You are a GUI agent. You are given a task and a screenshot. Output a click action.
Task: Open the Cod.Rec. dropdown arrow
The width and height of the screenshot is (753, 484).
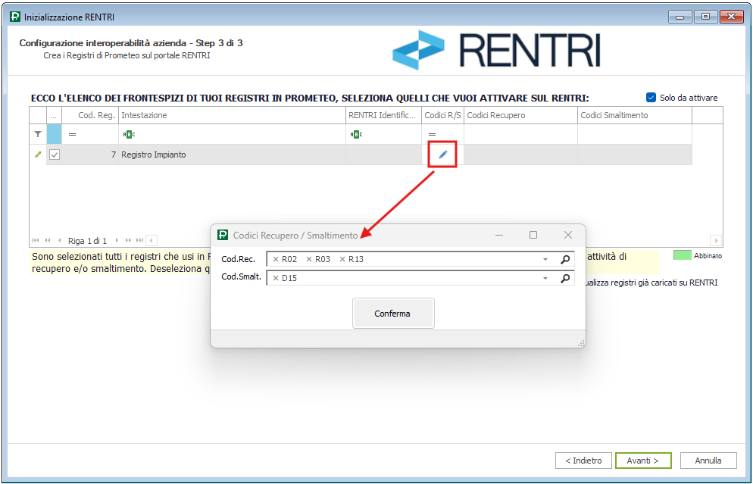545,260
